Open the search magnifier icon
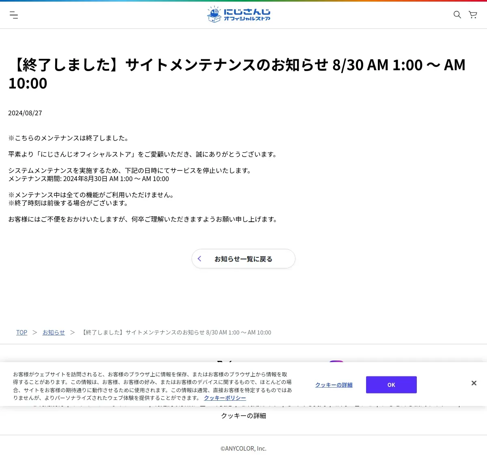The height and width of the screenshot is (462, 487). (457, 15)
